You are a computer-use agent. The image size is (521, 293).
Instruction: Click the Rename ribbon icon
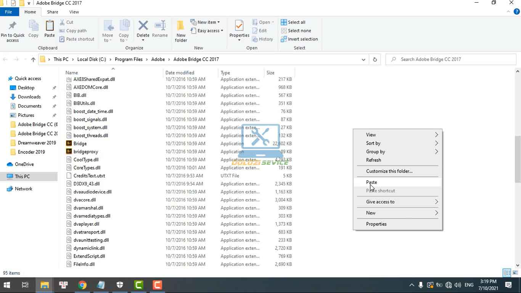pos(160,27)
